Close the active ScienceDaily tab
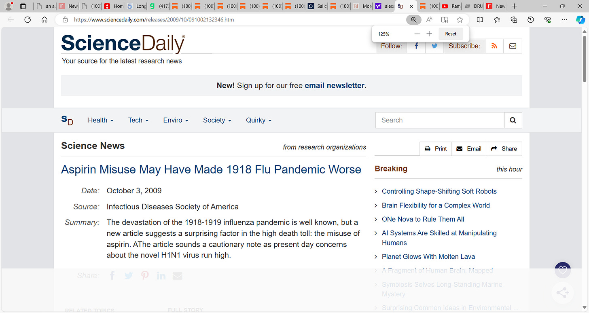This screenshot has height=313, width=589. 411,6
